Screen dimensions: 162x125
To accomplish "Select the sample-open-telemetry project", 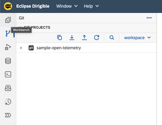I will click(59, 48).
